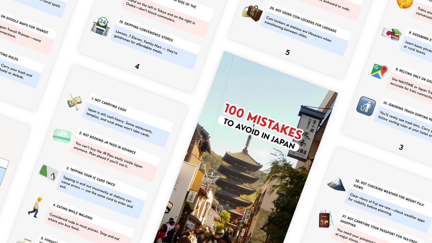Click the 24-hour convenience store icon
This screenshot has width=432, height=243.
101,27
